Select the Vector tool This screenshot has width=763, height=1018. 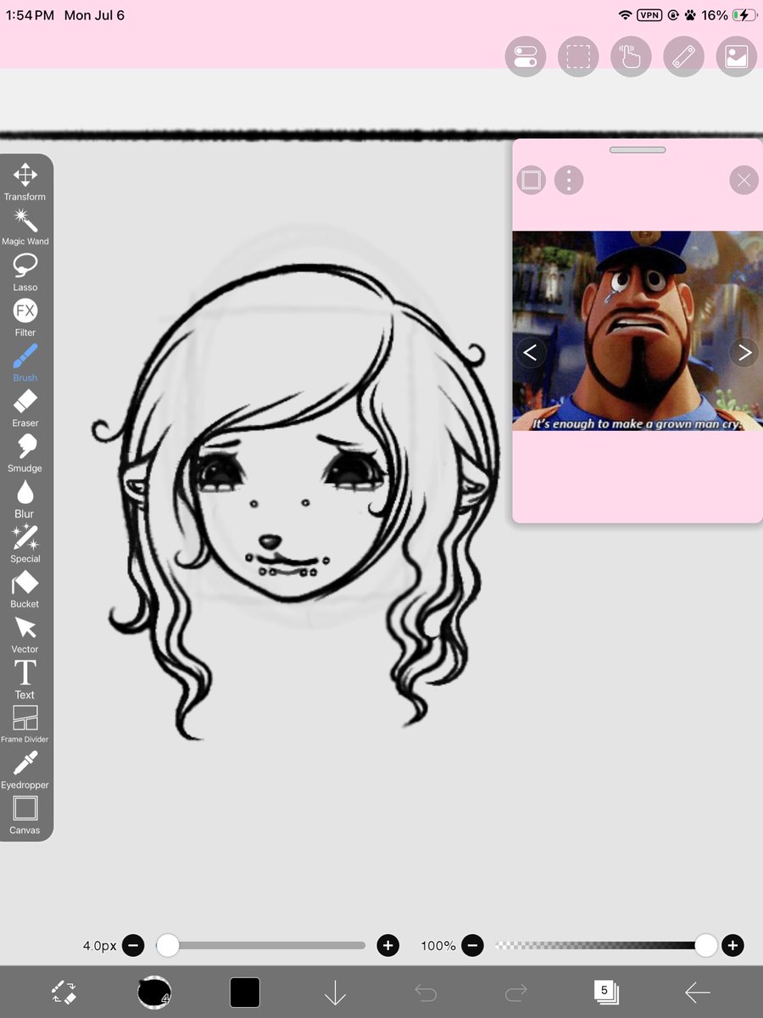click(25, 635)
